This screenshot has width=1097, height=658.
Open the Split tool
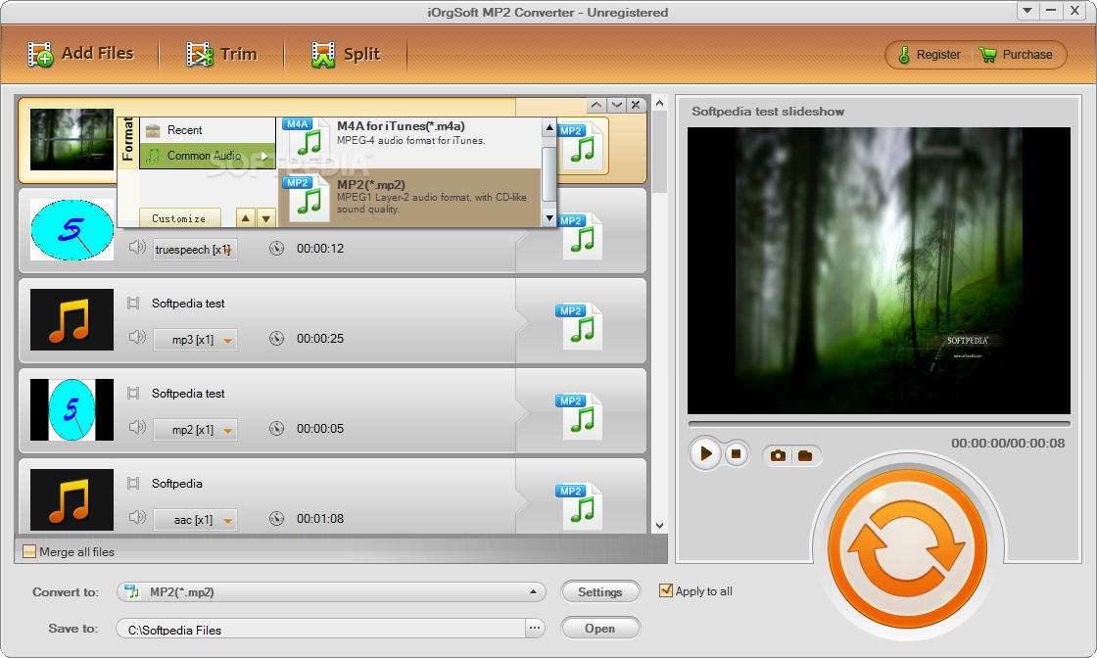coord(346,54)
